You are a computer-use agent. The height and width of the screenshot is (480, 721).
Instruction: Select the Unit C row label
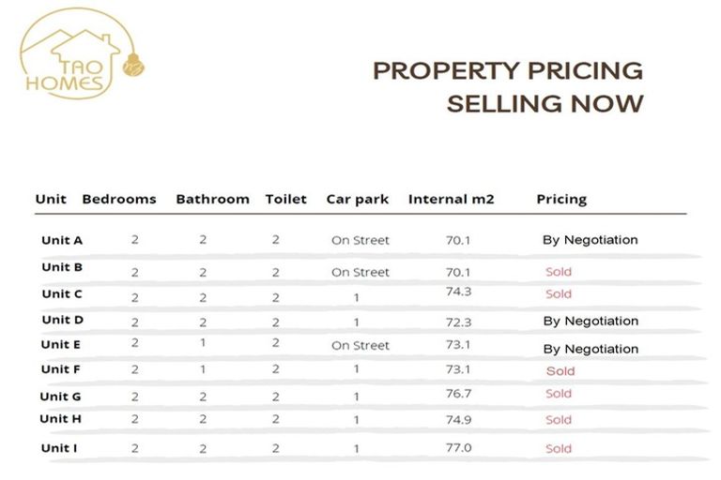click(x=62, y=294)
